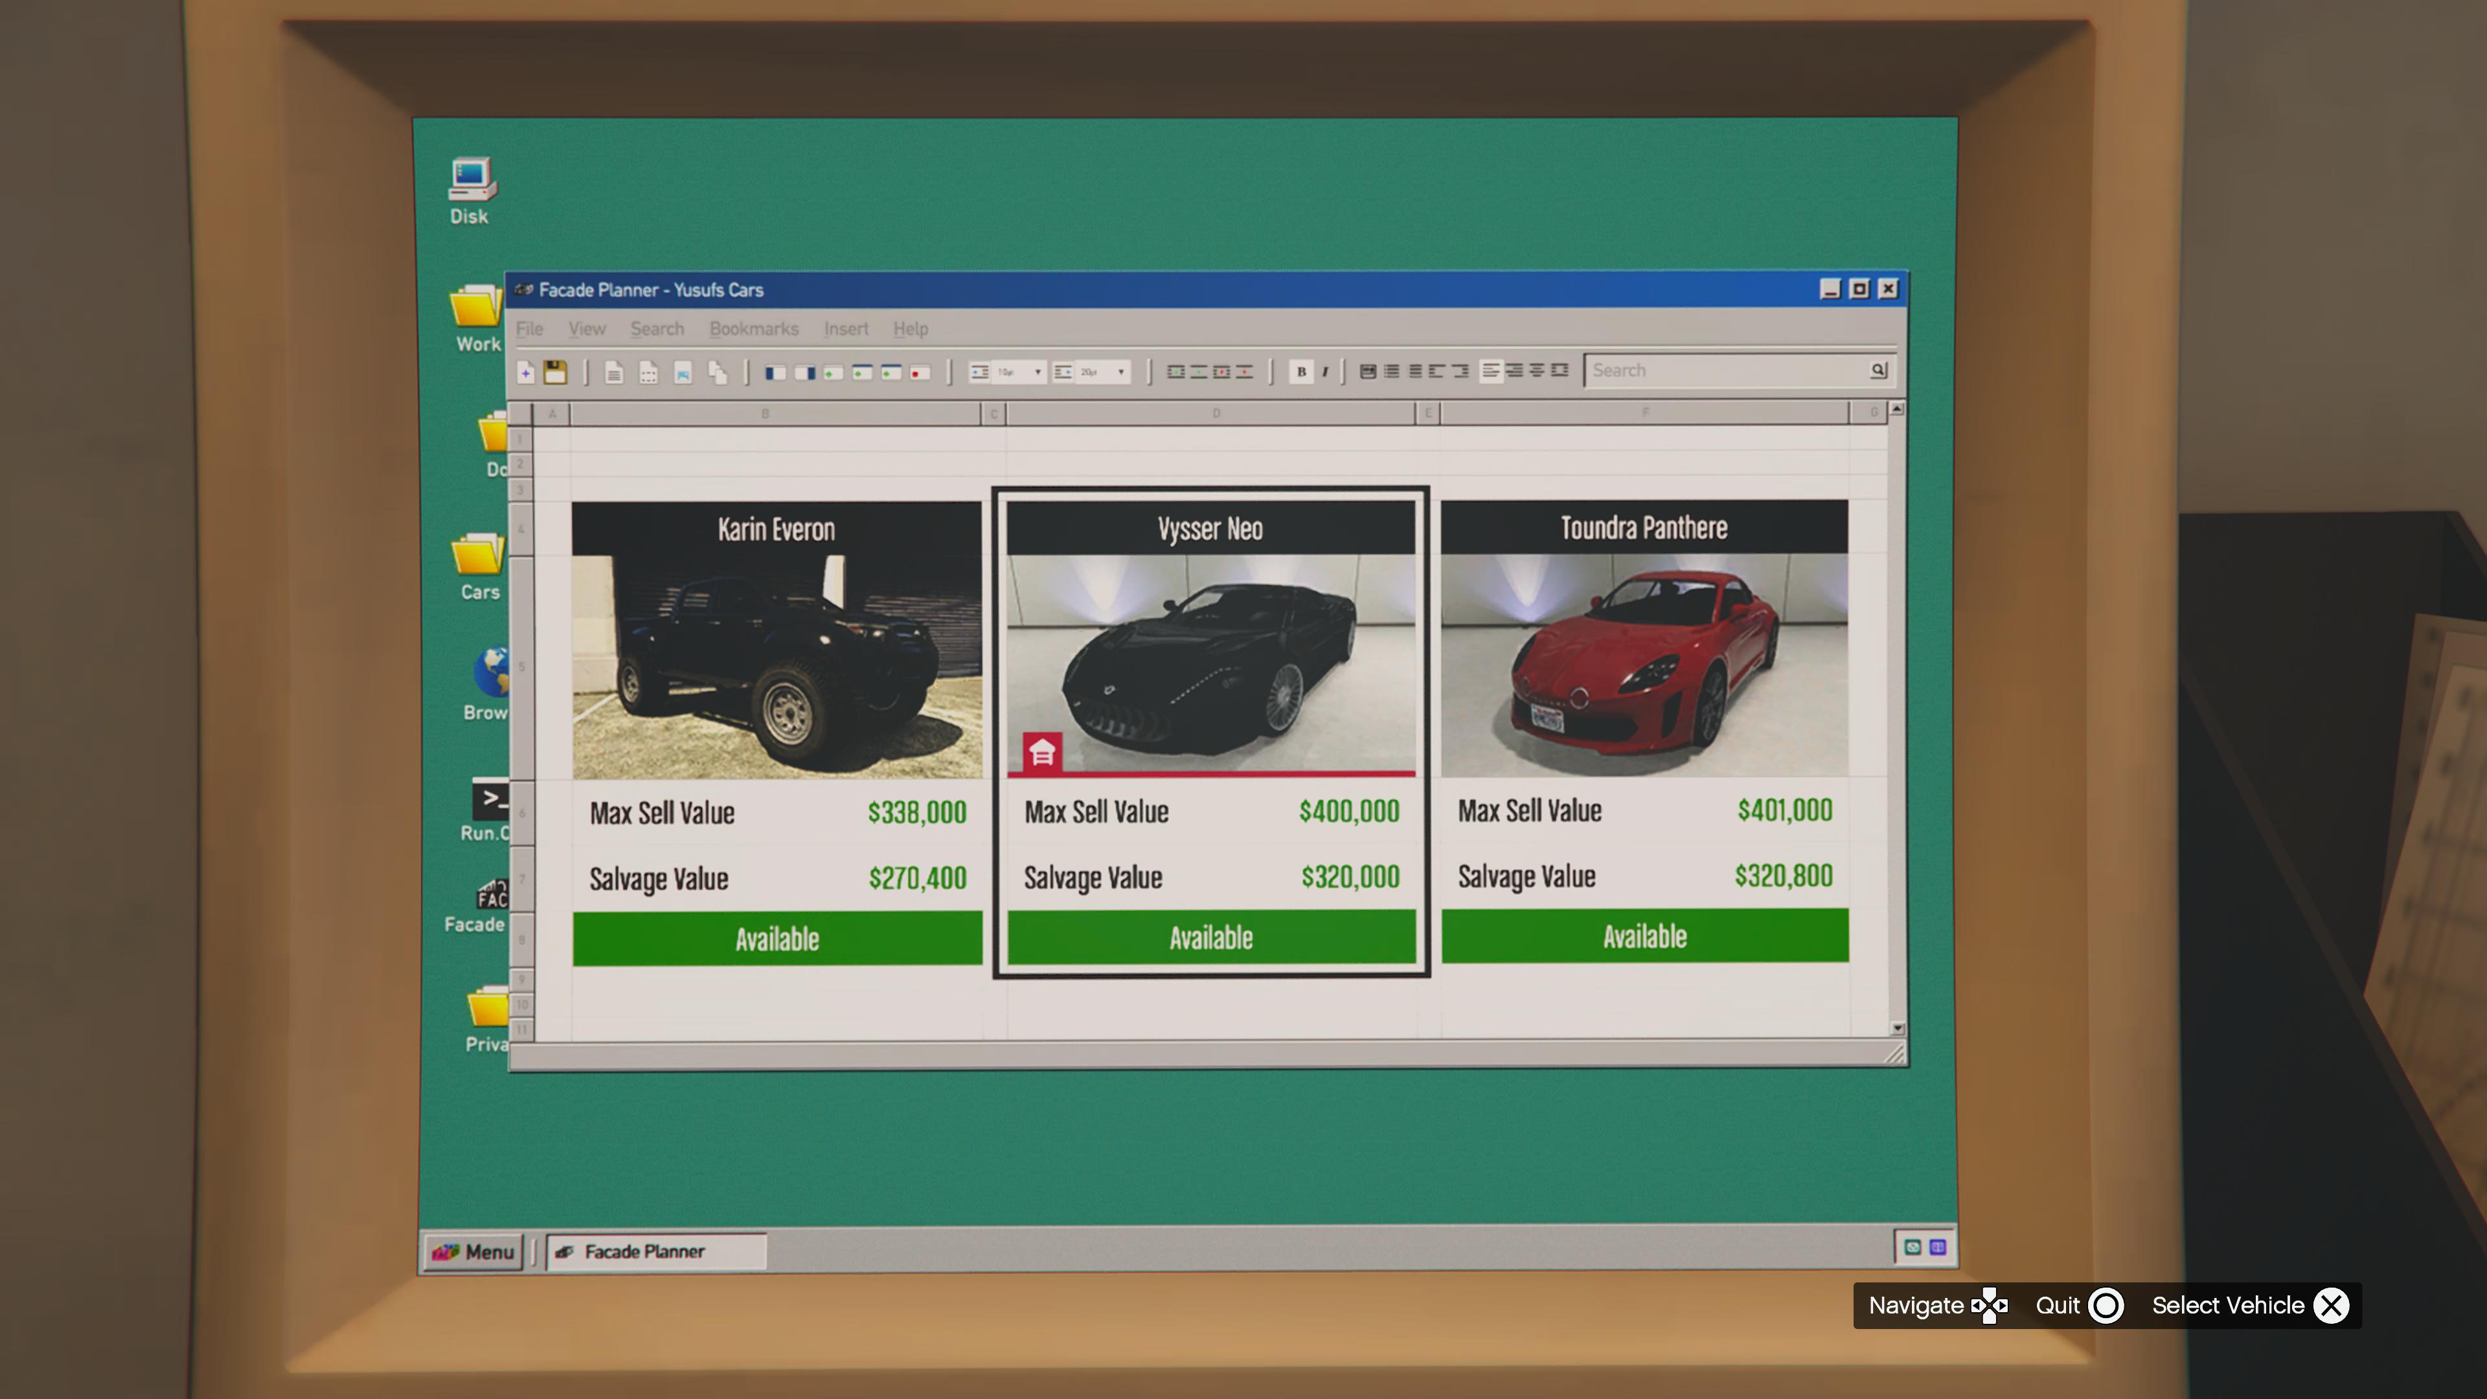2487x1399 pixels.
Task: Toggle italic formatting
Action: (x=1324, y=372)
